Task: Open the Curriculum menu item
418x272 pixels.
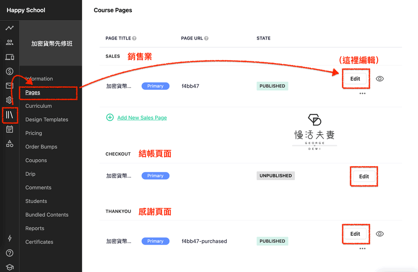Action: pyautogui.click(x=39, y=106)
